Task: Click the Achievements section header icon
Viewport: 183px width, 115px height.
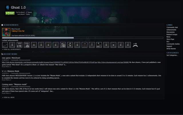Action: pyautogui.click(x=2, y=25)
